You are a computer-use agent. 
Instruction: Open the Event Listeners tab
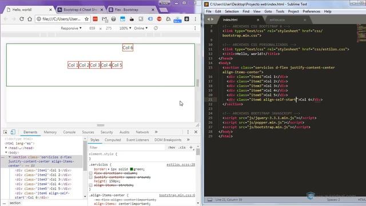[137, 140]
